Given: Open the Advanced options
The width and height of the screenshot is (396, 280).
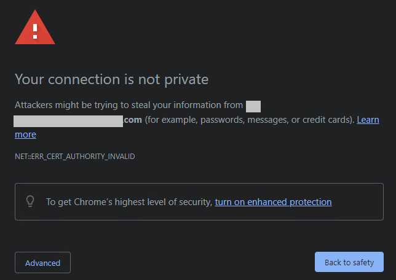Looking at the screenshot, I should point(42,262).
